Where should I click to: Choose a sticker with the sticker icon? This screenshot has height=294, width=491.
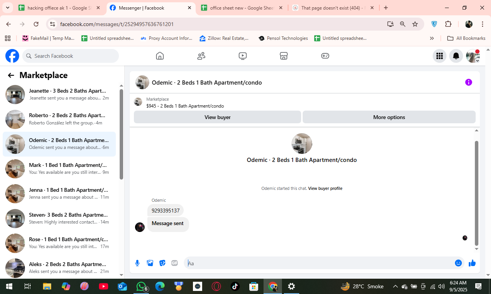(x=162, y=263)
